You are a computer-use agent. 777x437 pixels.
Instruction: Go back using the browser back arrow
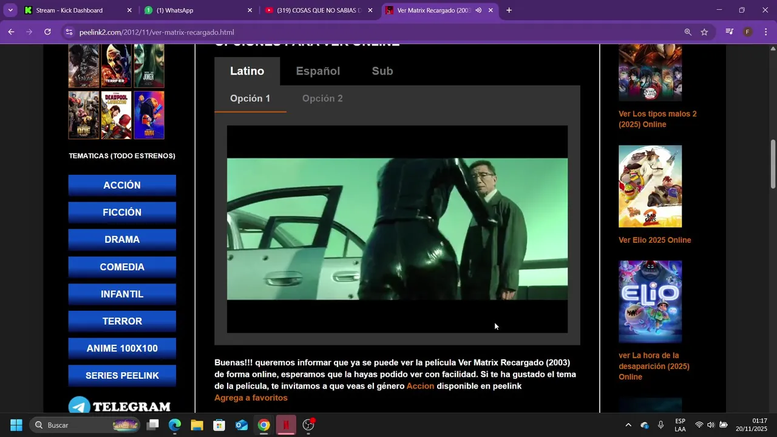point(11,32)
